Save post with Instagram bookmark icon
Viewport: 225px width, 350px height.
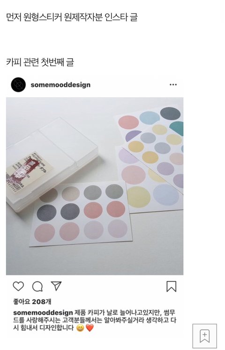point(172,286)
